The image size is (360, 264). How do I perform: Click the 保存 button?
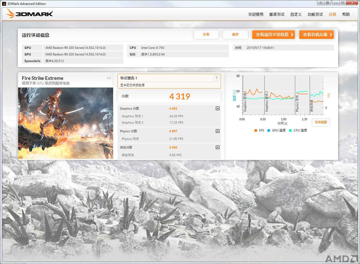click(x=235, y=35)
